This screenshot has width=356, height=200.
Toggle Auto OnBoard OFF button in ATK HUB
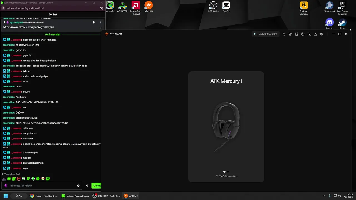point(265,34)
